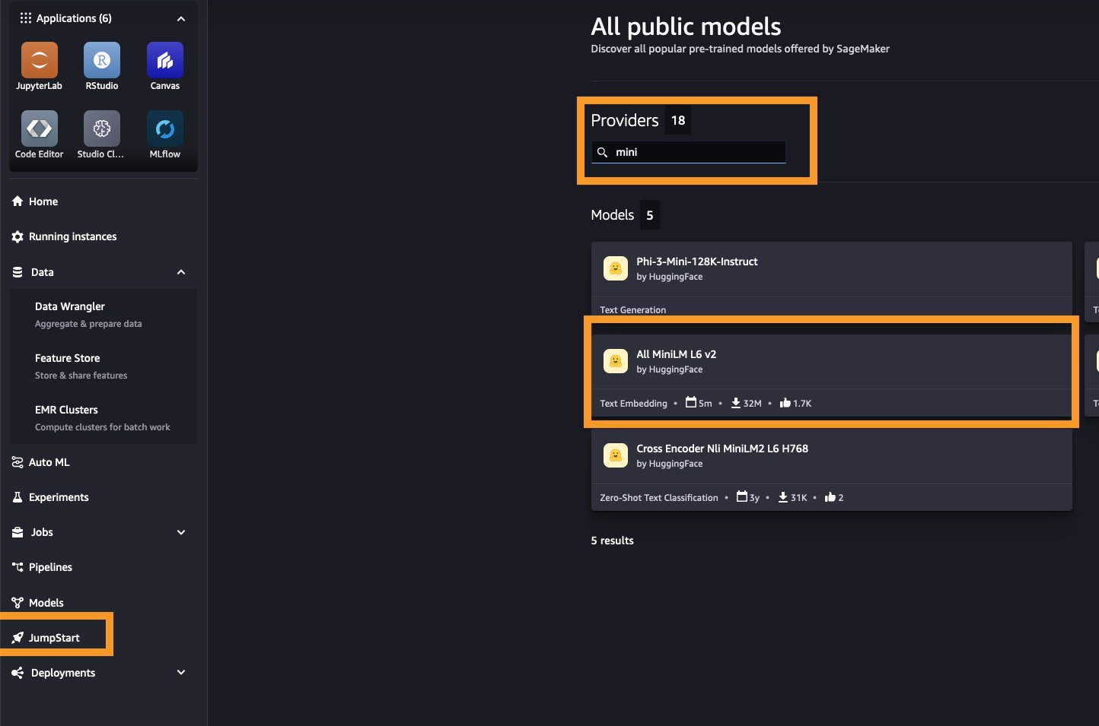Click thumbs-up icon showing 1.7K
Screen dimensions: 1099x726
[x=785, y=403]
